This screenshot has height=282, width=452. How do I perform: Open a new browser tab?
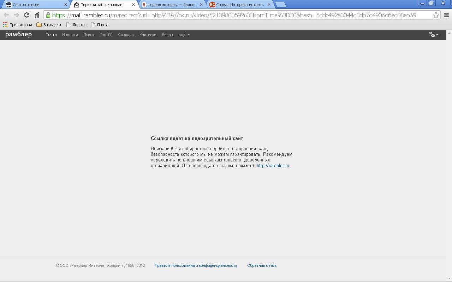pyautogui.click(x=280, y=5)
